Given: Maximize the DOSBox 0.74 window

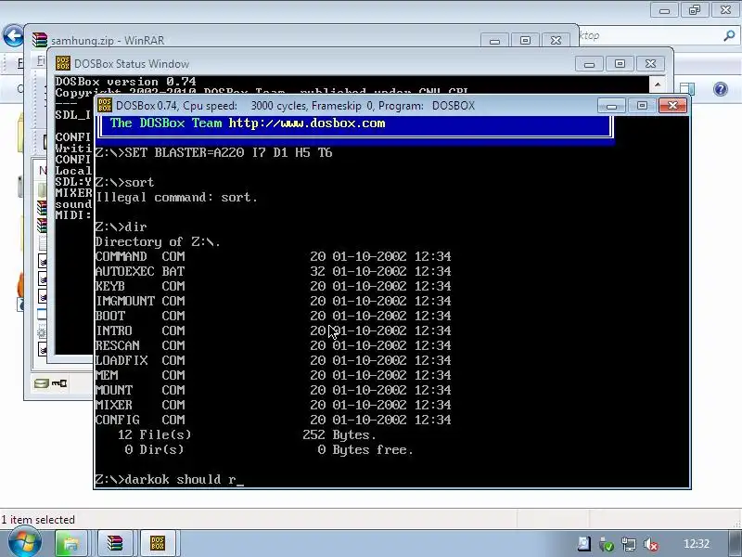Looking at the screenshot, I should (x=642, y=105).
